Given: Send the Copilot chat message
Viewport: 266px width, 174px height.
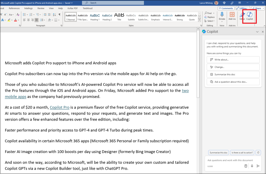Looking at the screenshot, I should (258, 166).
